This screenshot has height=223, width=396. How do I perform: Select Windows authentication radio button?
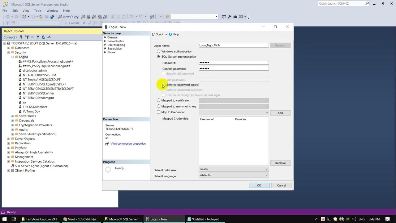[159, 51]
